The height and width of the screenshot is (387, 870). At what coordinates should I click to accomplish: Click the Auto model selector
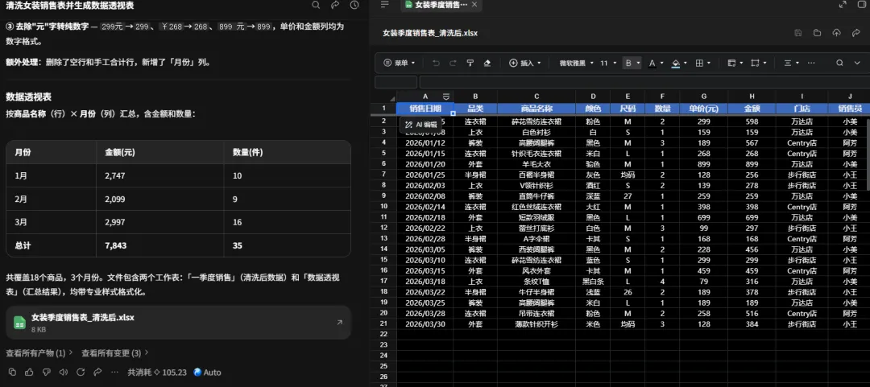(x=207, y=372)
